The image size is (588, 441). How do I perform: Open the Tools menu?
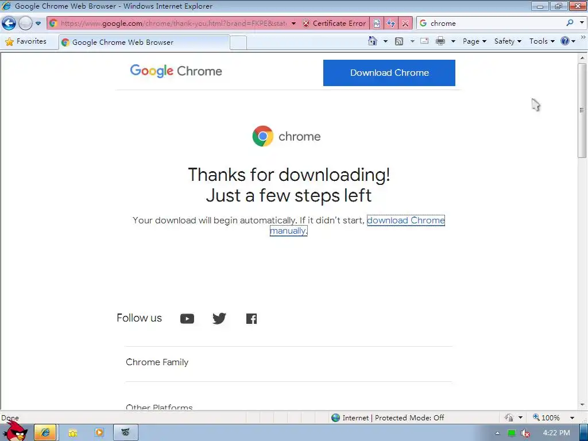541,41
